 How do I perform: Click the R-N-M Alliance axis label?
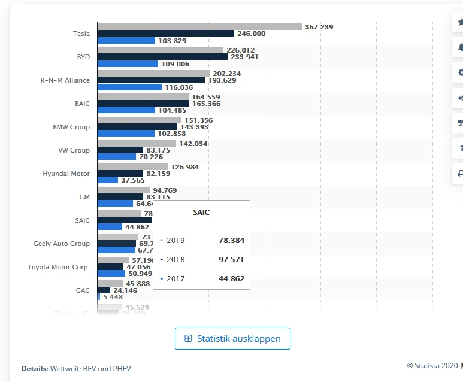pyautogui.click(x=61, y=80)
